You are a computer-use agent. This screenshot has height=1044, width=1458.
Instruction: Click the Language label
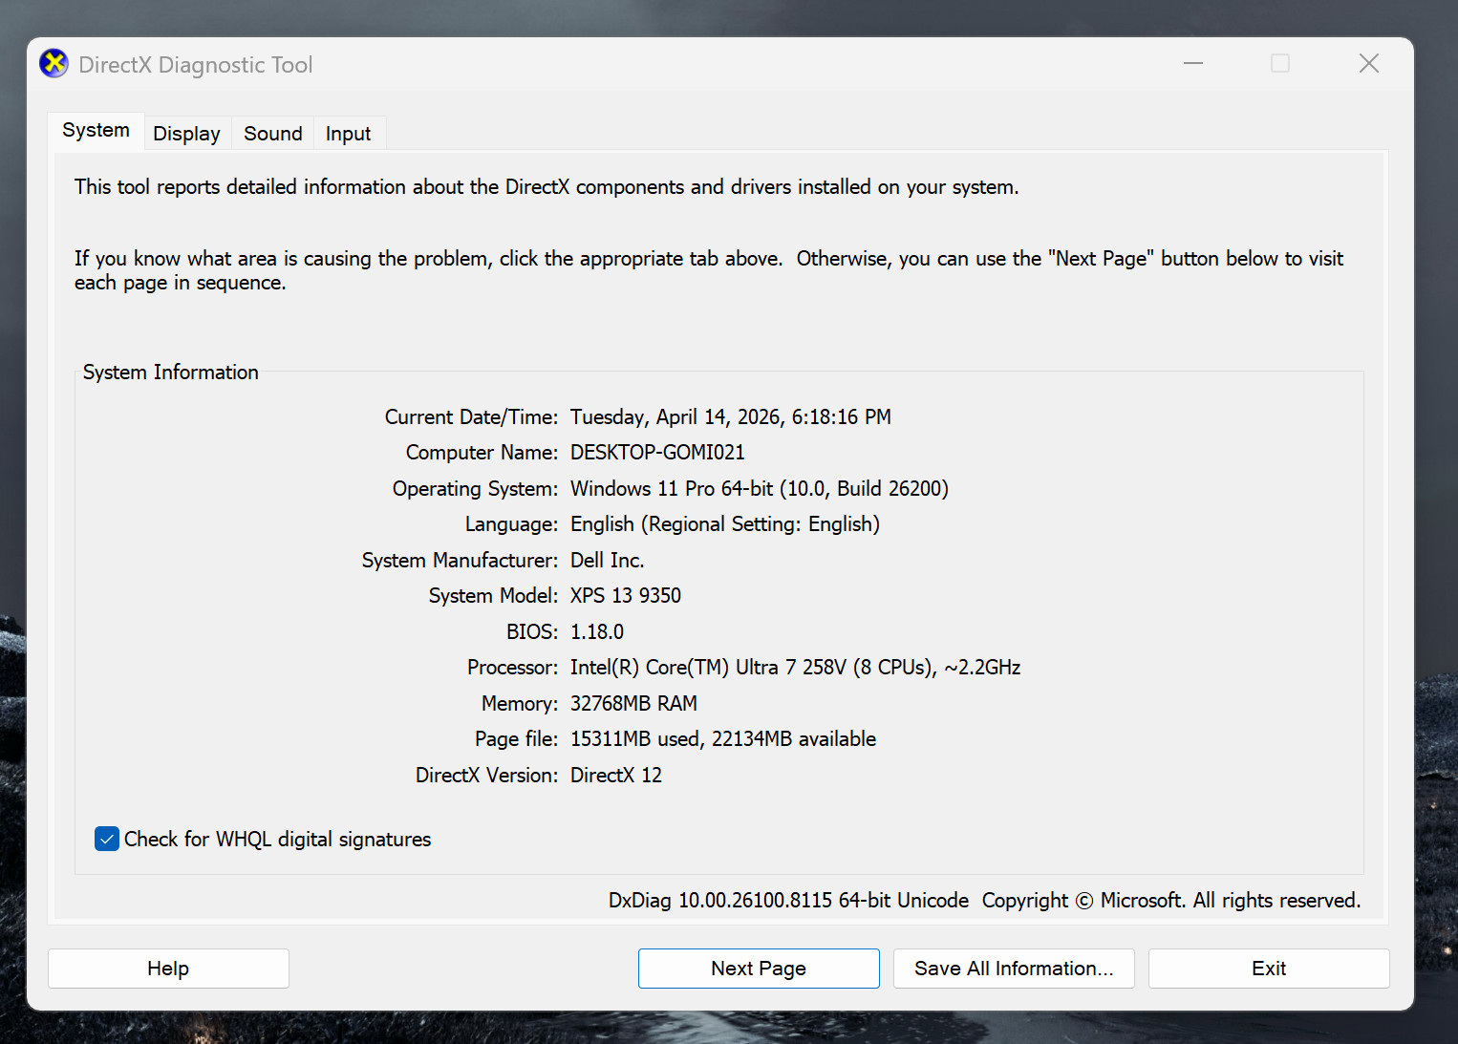(x=511, y=524)
